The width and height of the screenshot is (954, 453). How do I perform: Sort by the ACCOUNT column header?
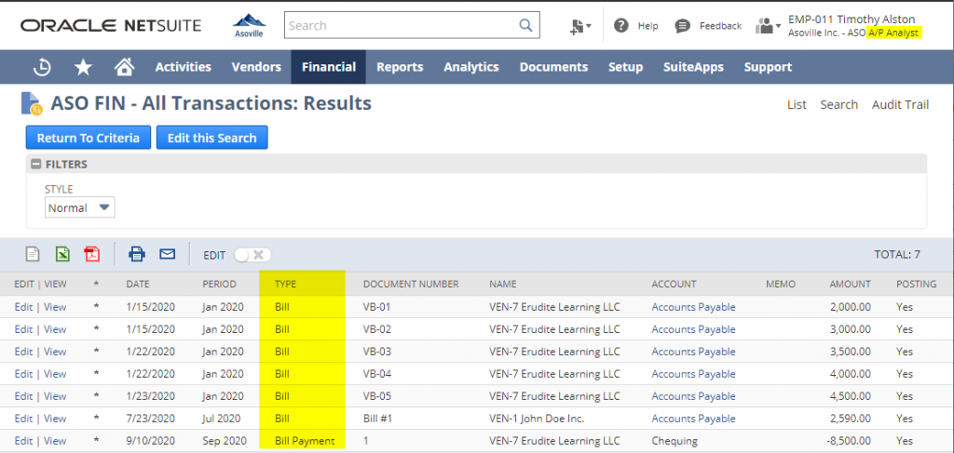[x=674, y=284]
